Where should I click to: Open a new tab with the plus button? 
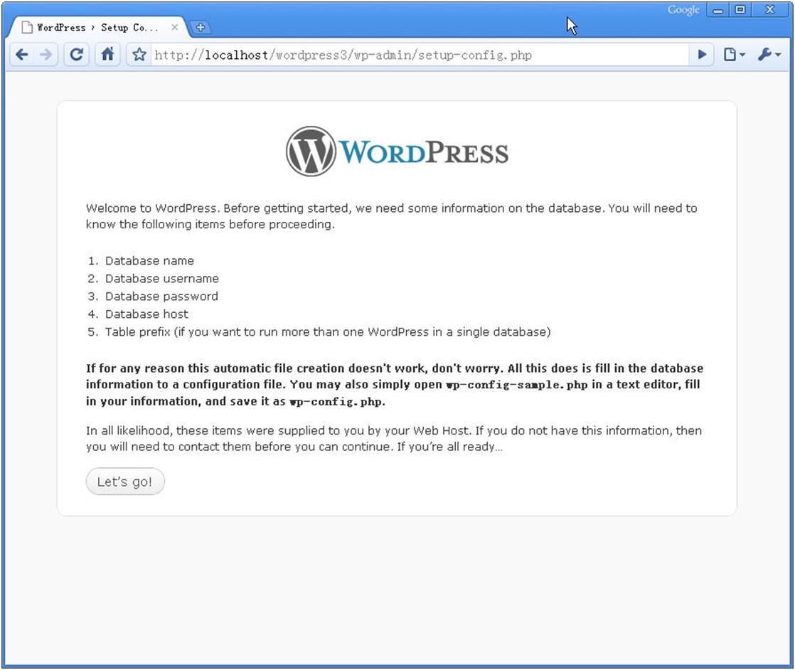[201, 28]
